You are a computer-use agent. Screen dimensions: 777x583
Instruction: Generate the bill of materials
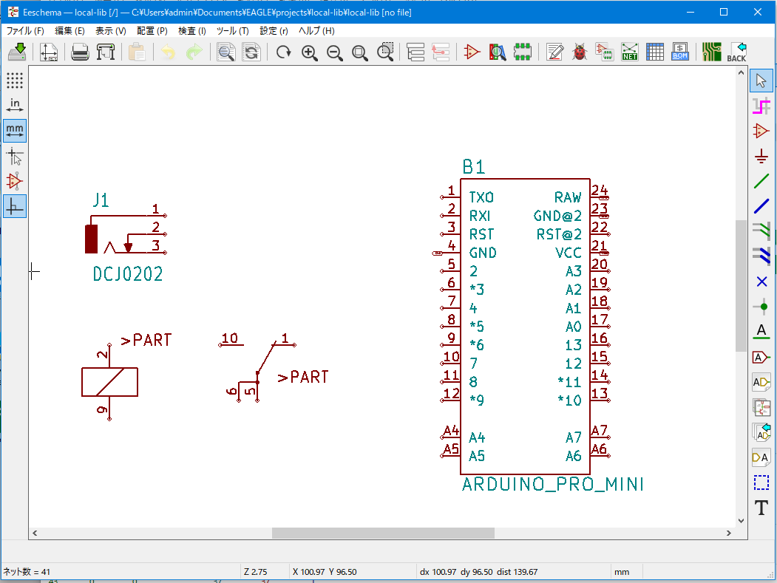680,52
